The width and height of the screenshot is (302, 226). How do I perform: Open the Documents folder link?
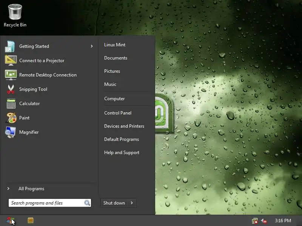[116, 58]
